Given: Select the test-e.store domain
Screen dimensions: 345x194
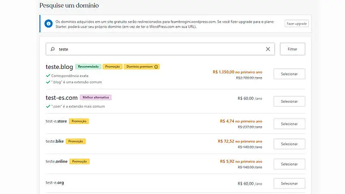Looking at the screenshot, I should (x=289, y=124).
